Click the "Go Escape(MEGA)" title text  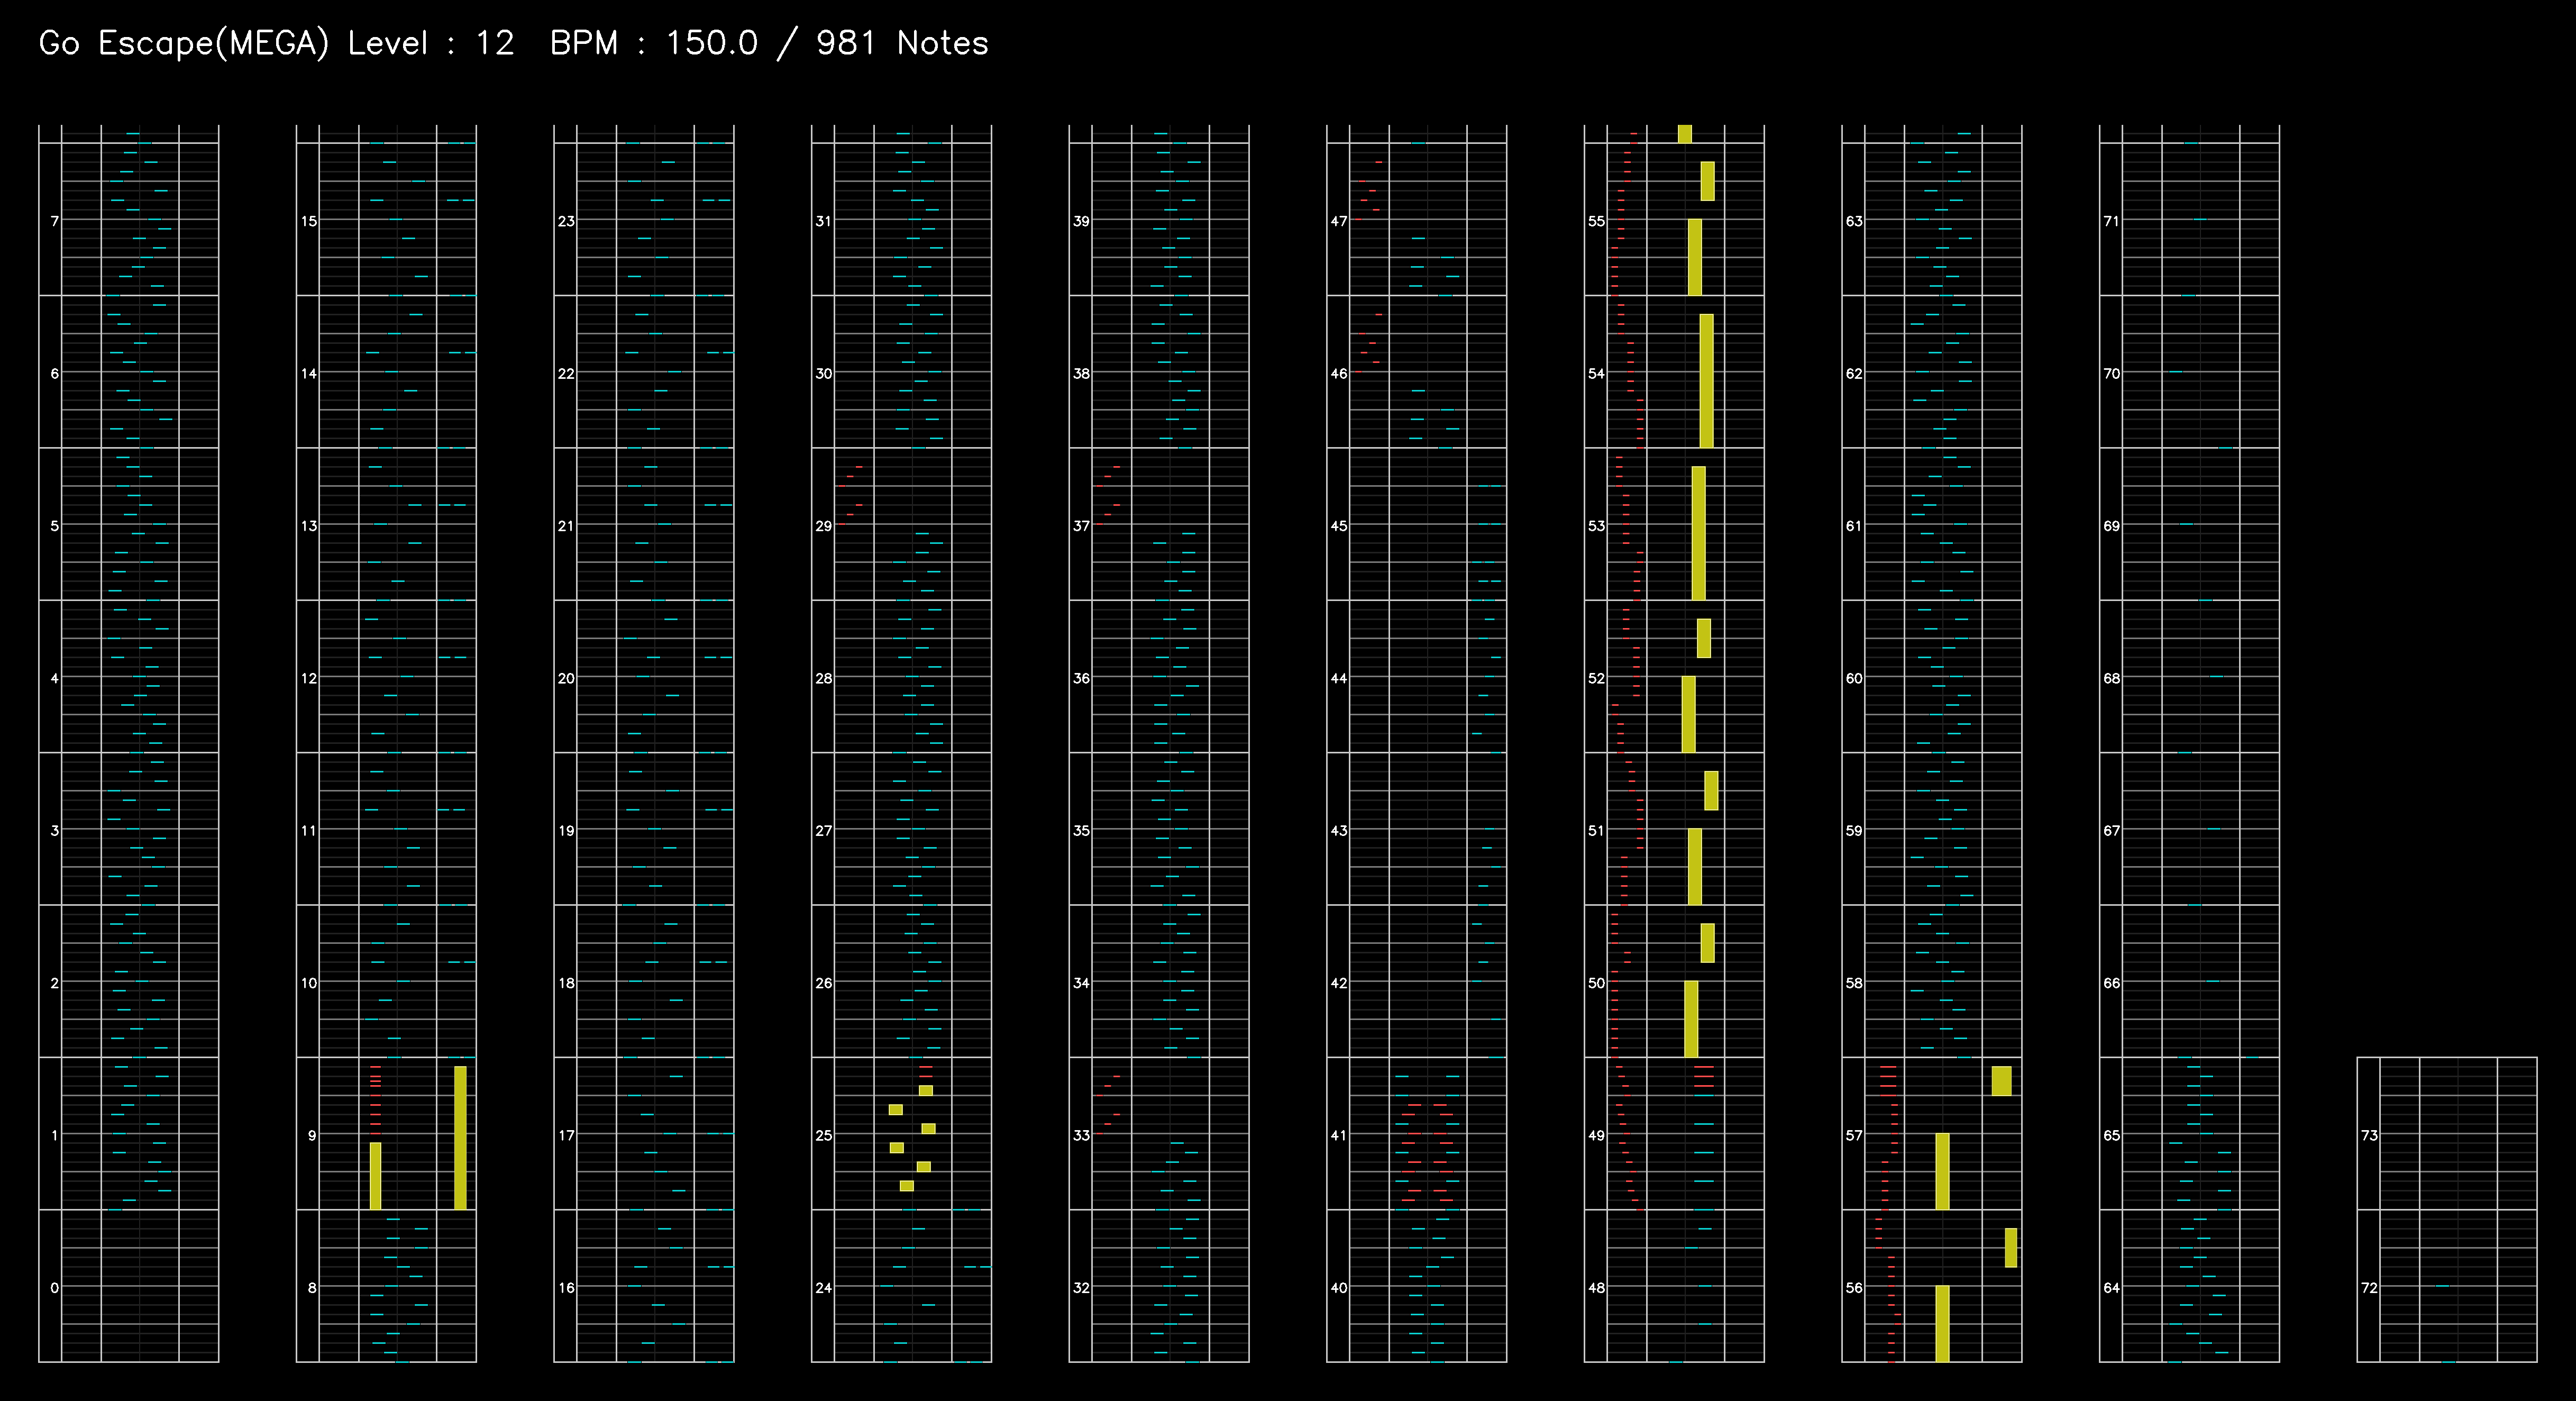point(183,44)
